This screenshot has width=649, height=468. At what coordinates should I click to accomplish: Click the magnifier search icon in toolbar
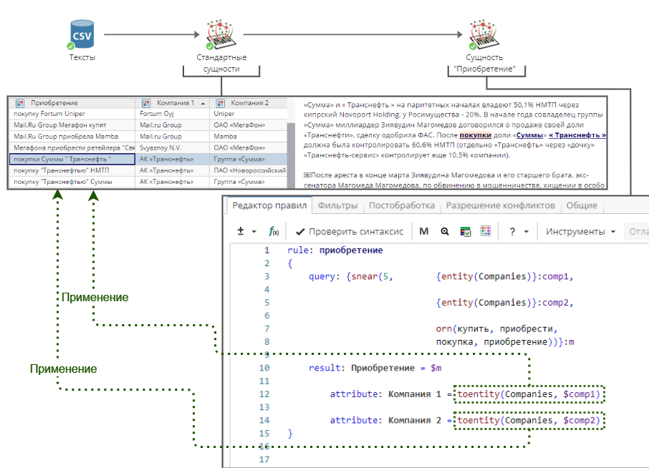[x=445, y=232]
